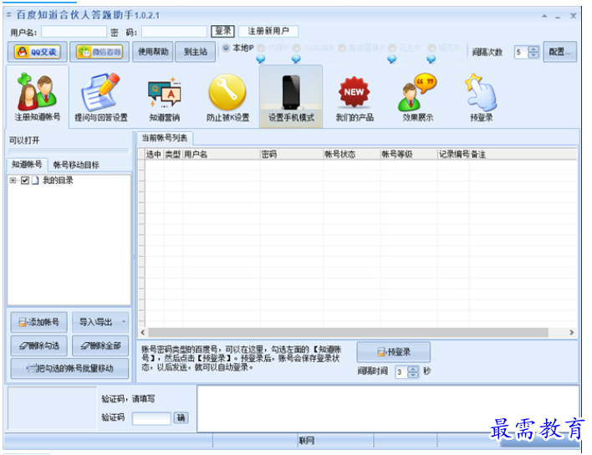Click the 联网 status bar entry
This screenshot has height=455, width=592.
coord(307,441)
